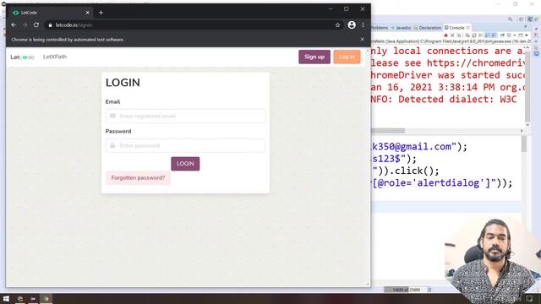Screen dimensions: 541x304
Task: Click the Forgotten password? link
Action: click(x=138, y=178)
